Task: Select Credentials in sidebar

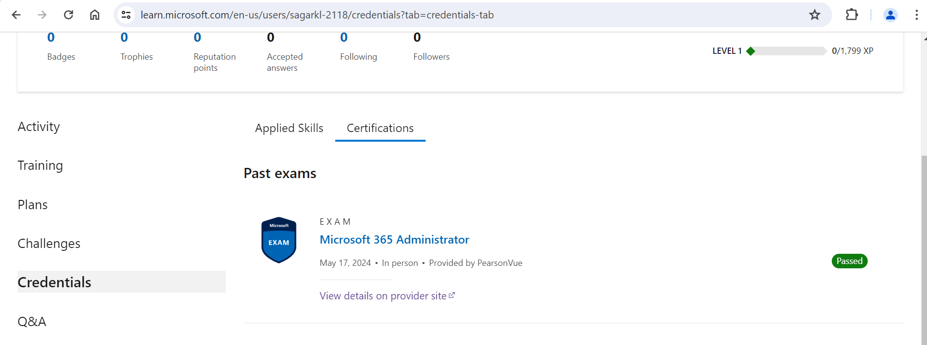Action: 121,282
